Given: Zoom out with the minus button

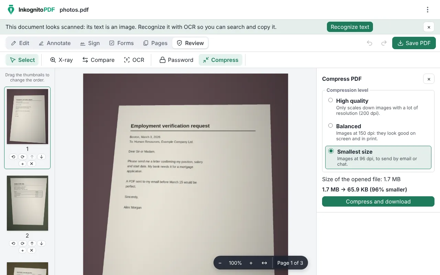Looking at the screenshot, I should pos(220,263).
